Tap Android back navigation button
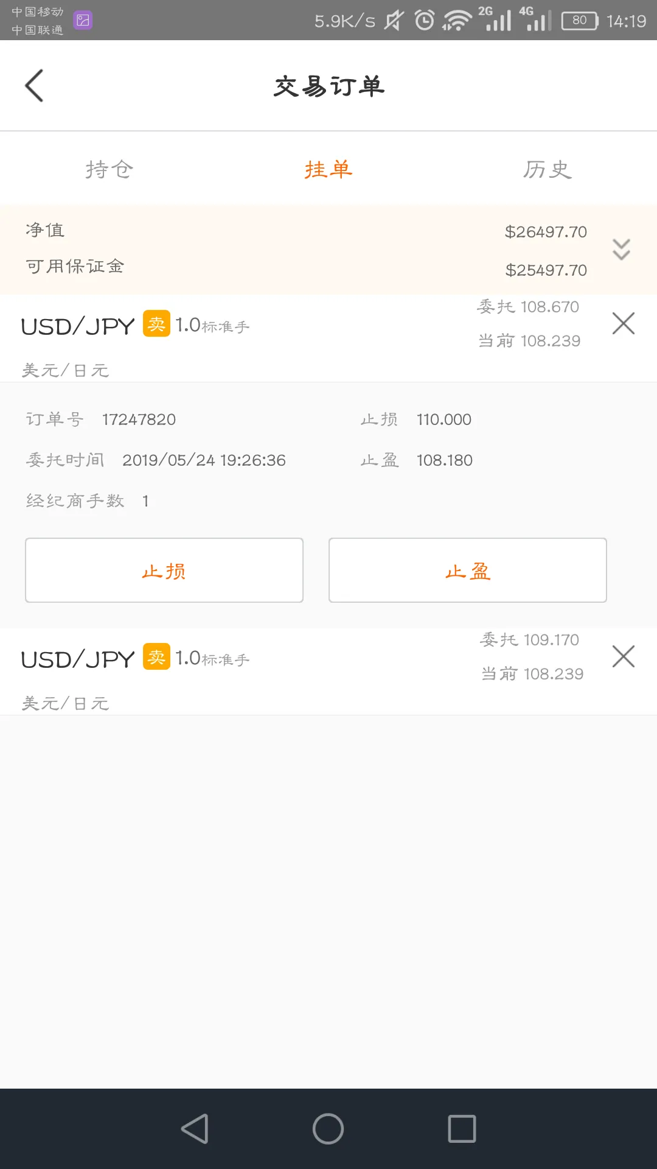The image size is (657, 1169). click(195, 1129)
